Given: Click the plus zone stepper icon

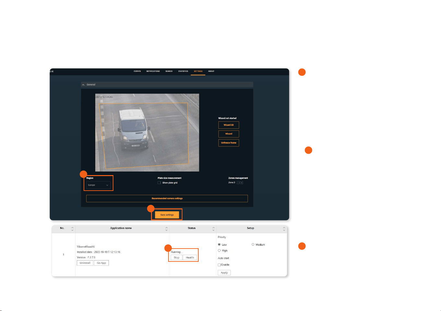Looking at the screenshot, I should point(242,183).
